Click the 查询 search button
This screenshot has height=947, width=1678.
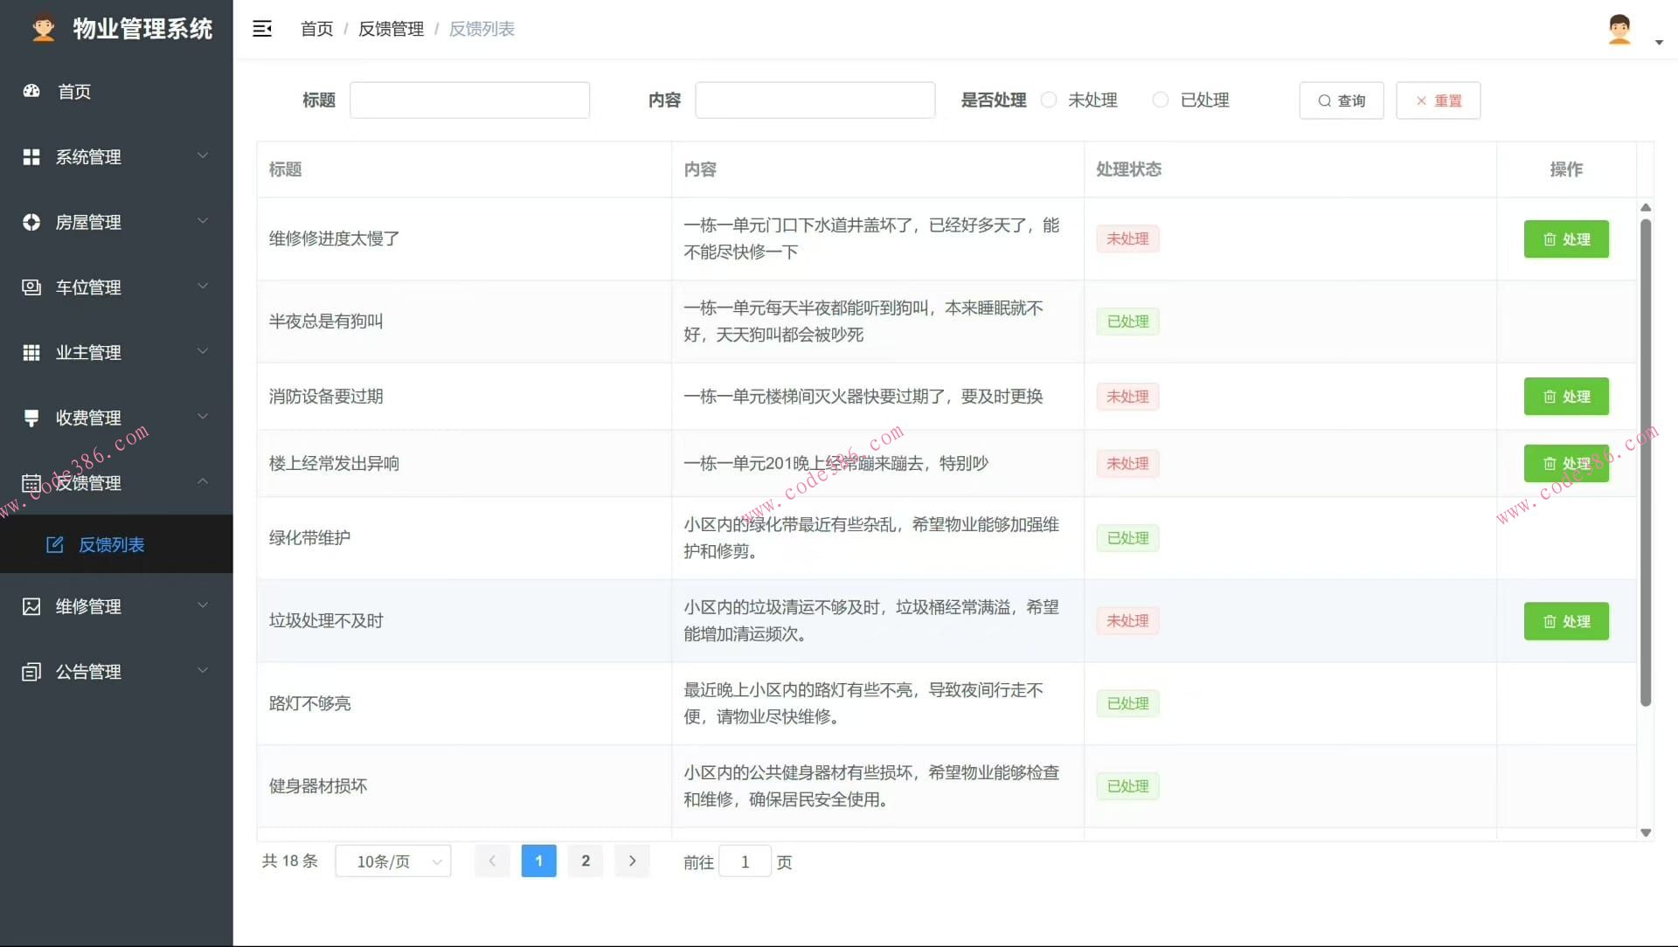tap(1342, 100)
